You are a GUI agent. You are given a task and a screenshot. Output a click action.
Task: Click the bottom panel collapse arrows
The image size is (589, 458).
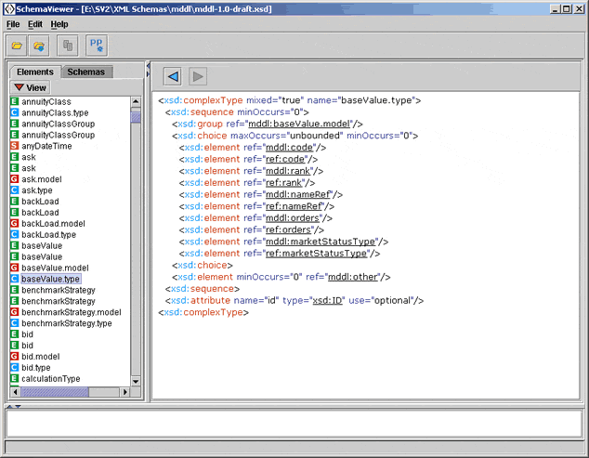pyautogui.click(x=14, y=407)
